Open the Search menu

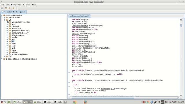(x=26, y=5)
